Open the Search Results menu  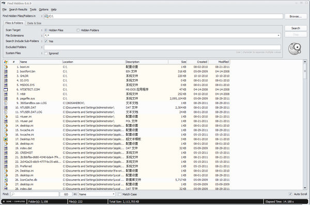pos(18,9)
